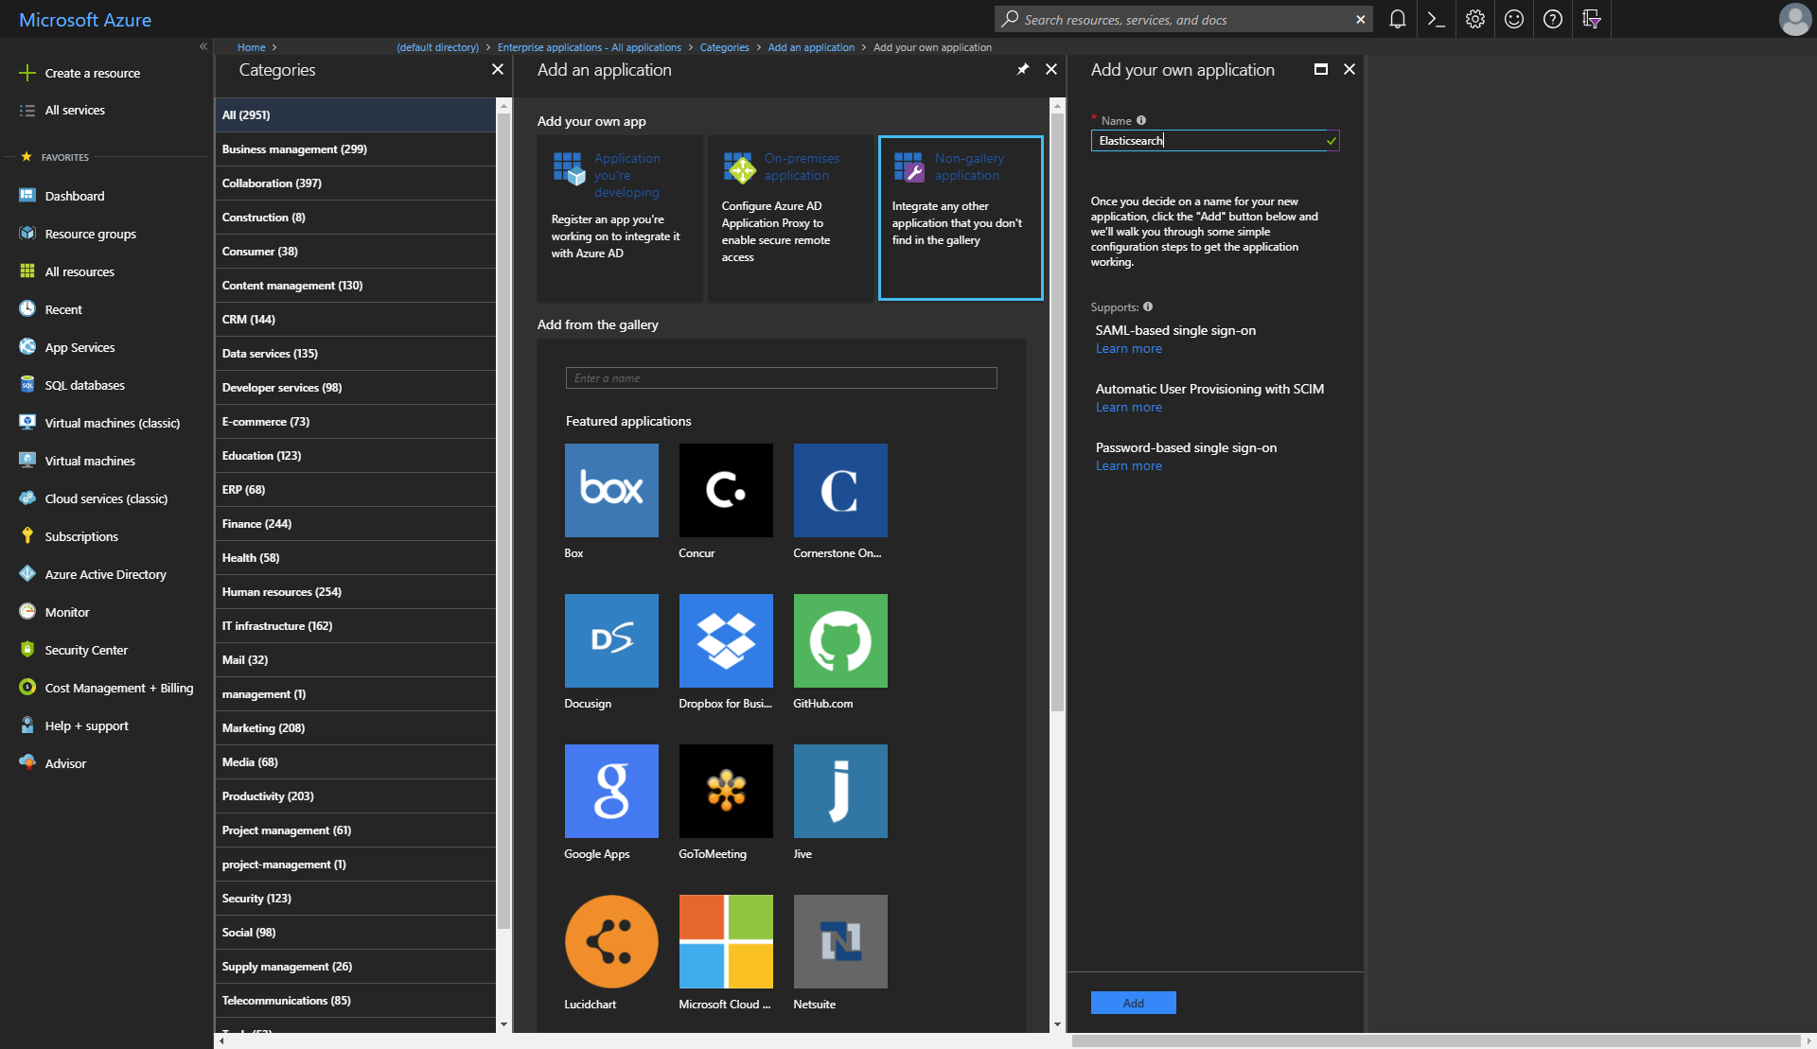The width and height of the screenshot is (1817, 1049).
Task: Open Azure Active Directory from the sidebar
Action: (x=104, y=574)
